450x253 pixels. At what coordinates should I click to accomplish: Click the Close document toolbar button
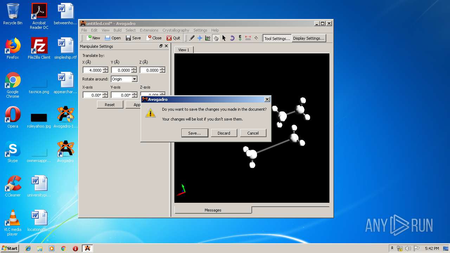pos(154,38)
